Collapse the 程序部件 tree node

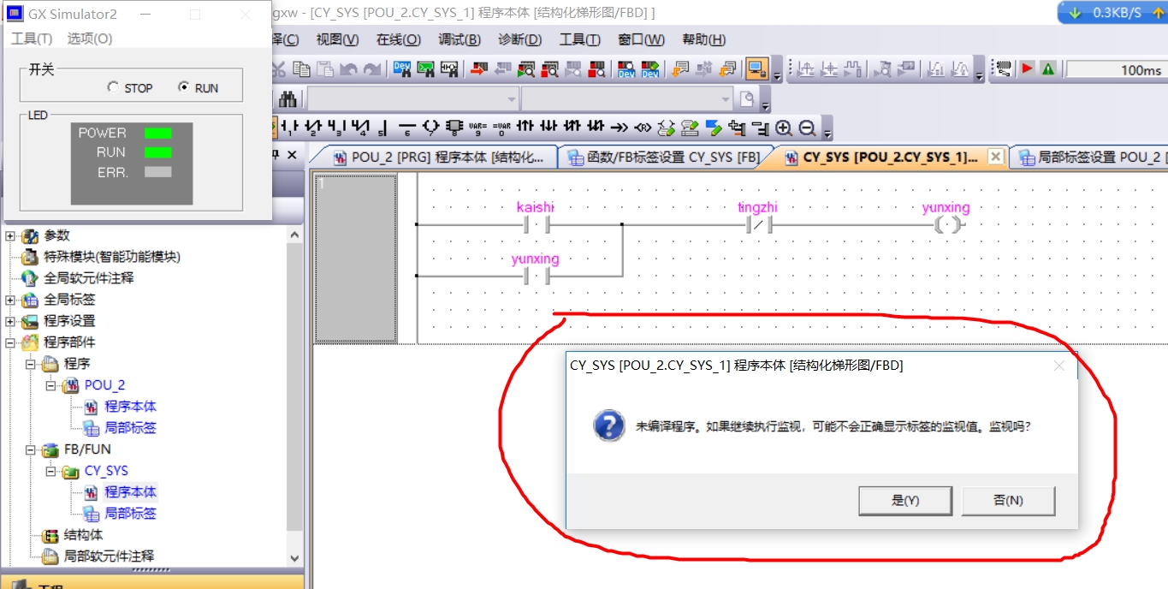point(10,342)
